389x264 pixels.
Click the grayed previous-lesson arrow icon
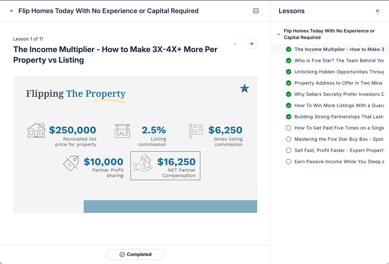click(235, 43)
